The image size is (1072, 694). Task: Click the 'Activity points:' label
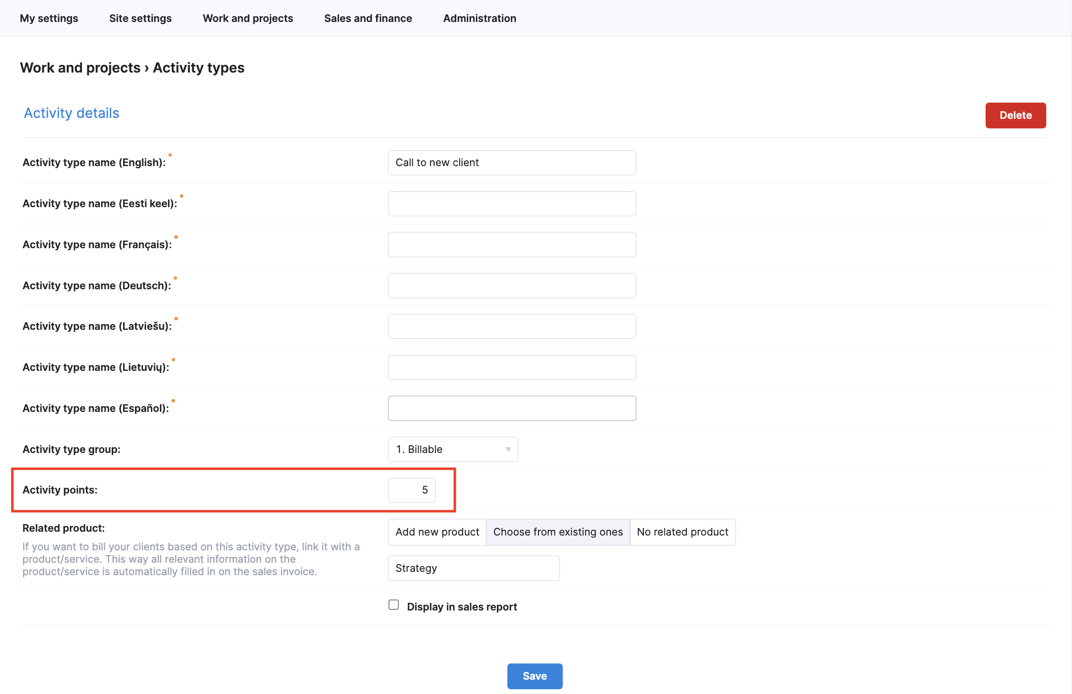point(60,490)
